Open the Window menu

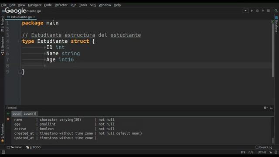pyautogui.click(x=105, y=5)
